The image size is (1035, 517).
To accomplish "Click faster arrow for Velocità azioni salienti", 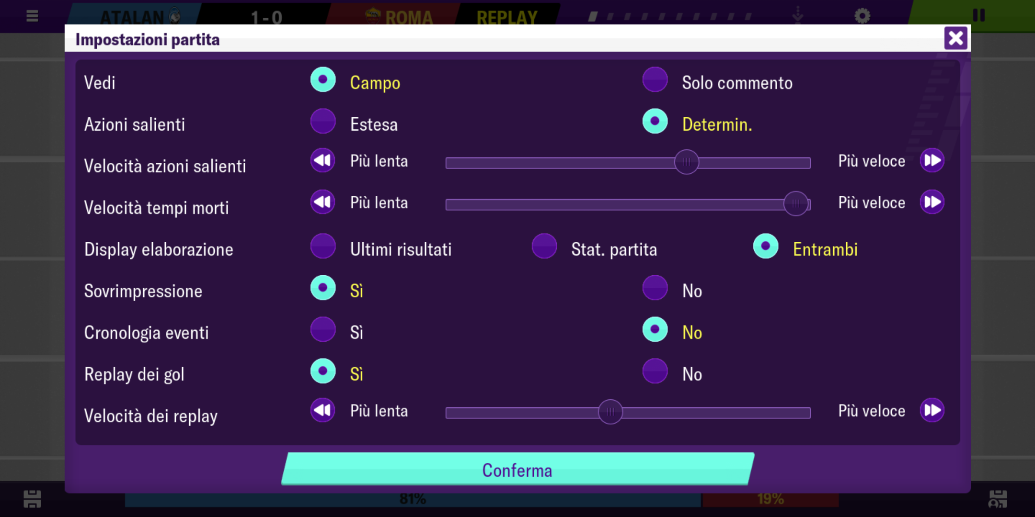I will coord(932,160).
